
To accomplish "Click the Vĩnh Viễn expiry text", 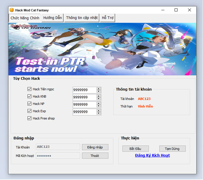I will [x=145, y=106].
